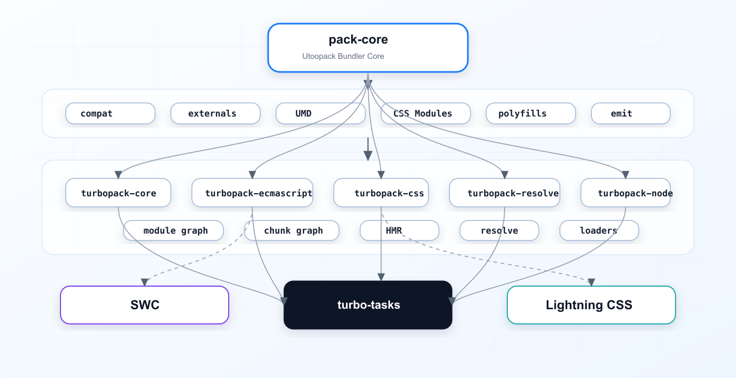The image size is (736, 378).
Task: Click the polyfills chip
Action: 531,113
